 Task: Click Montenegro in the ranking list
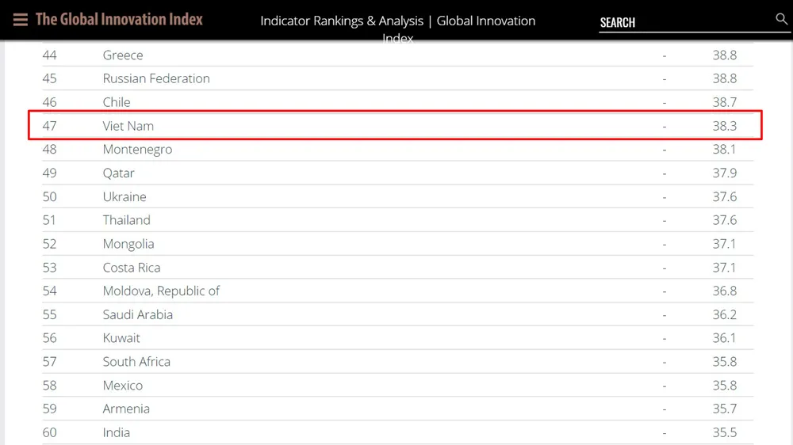[137, 150]
